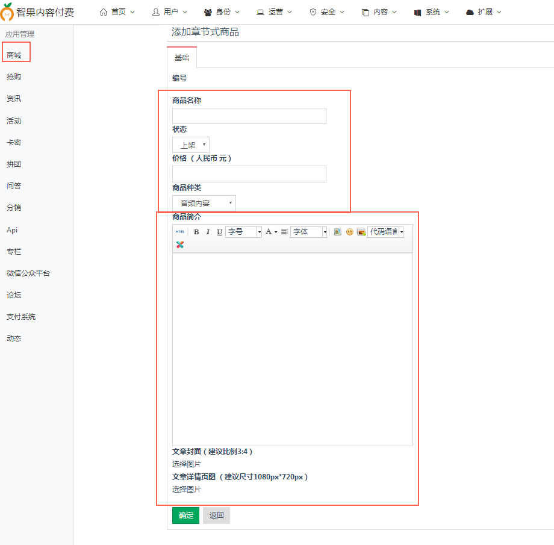Expand the 用户 menu chevron
554x545 pixels.
pos(185,12)
